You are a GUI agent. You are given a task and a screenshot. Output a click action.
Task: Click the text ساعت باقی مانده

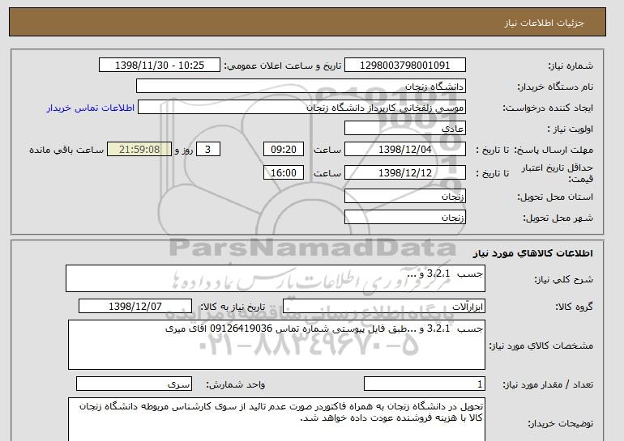(66, 150)
